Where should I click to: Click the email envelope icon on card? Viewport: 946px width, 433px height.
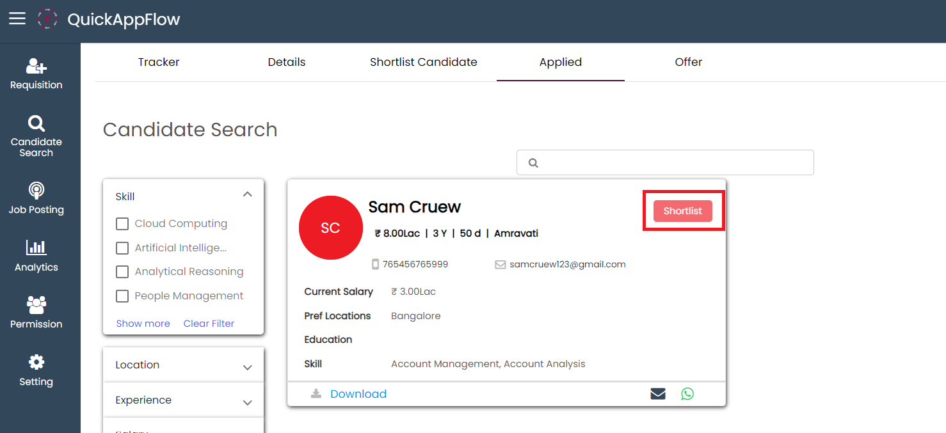coord(658,394)
